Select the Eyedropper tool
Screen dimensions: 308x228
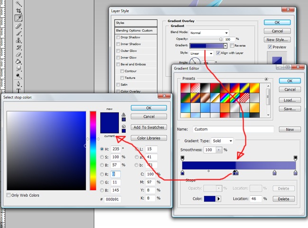pyautogui.click(x=19, y=18)
